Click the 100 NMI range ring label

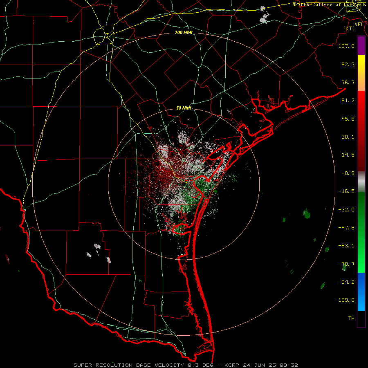point(184,32)
